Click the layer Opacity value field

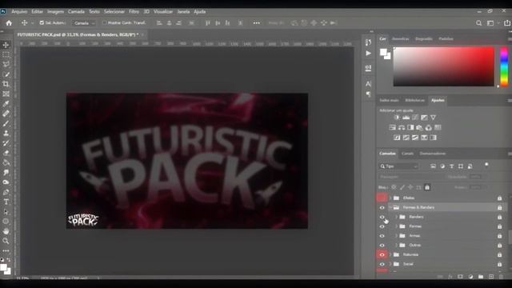tap(475, 177)
